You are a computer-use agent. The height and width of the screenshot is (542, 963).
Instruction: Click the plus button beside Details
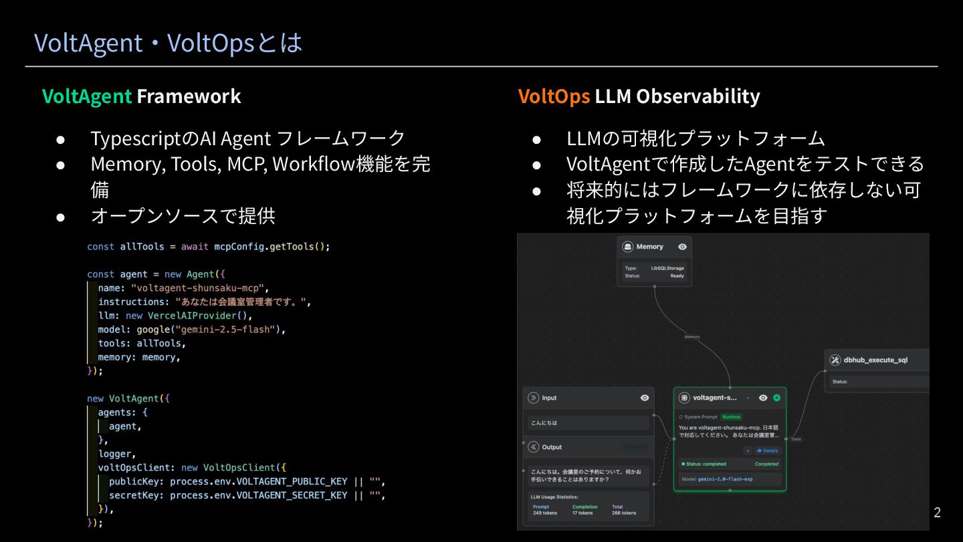tap(748, 451)
